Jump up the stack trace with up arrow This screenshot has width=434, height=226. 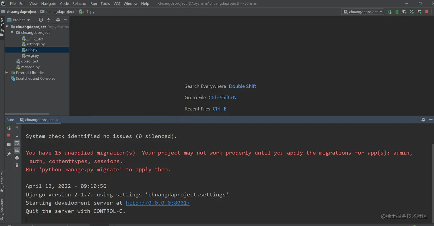17,128
